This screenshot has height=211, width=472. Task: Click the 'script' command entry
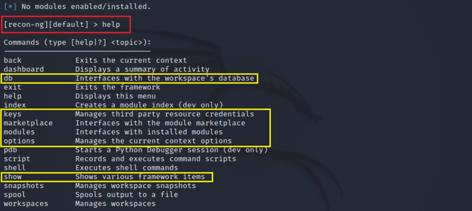(17, 158)
